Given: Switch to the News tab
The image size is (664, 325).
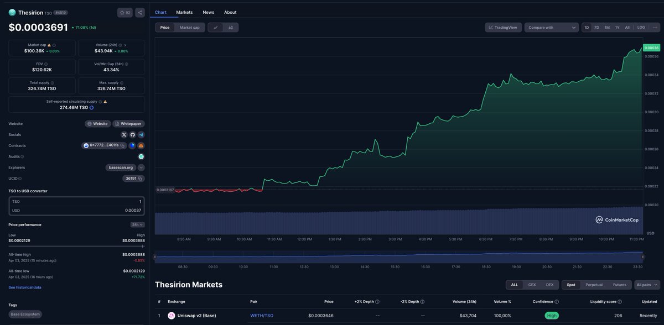Looking at the screenshot, I should (209, 12).
